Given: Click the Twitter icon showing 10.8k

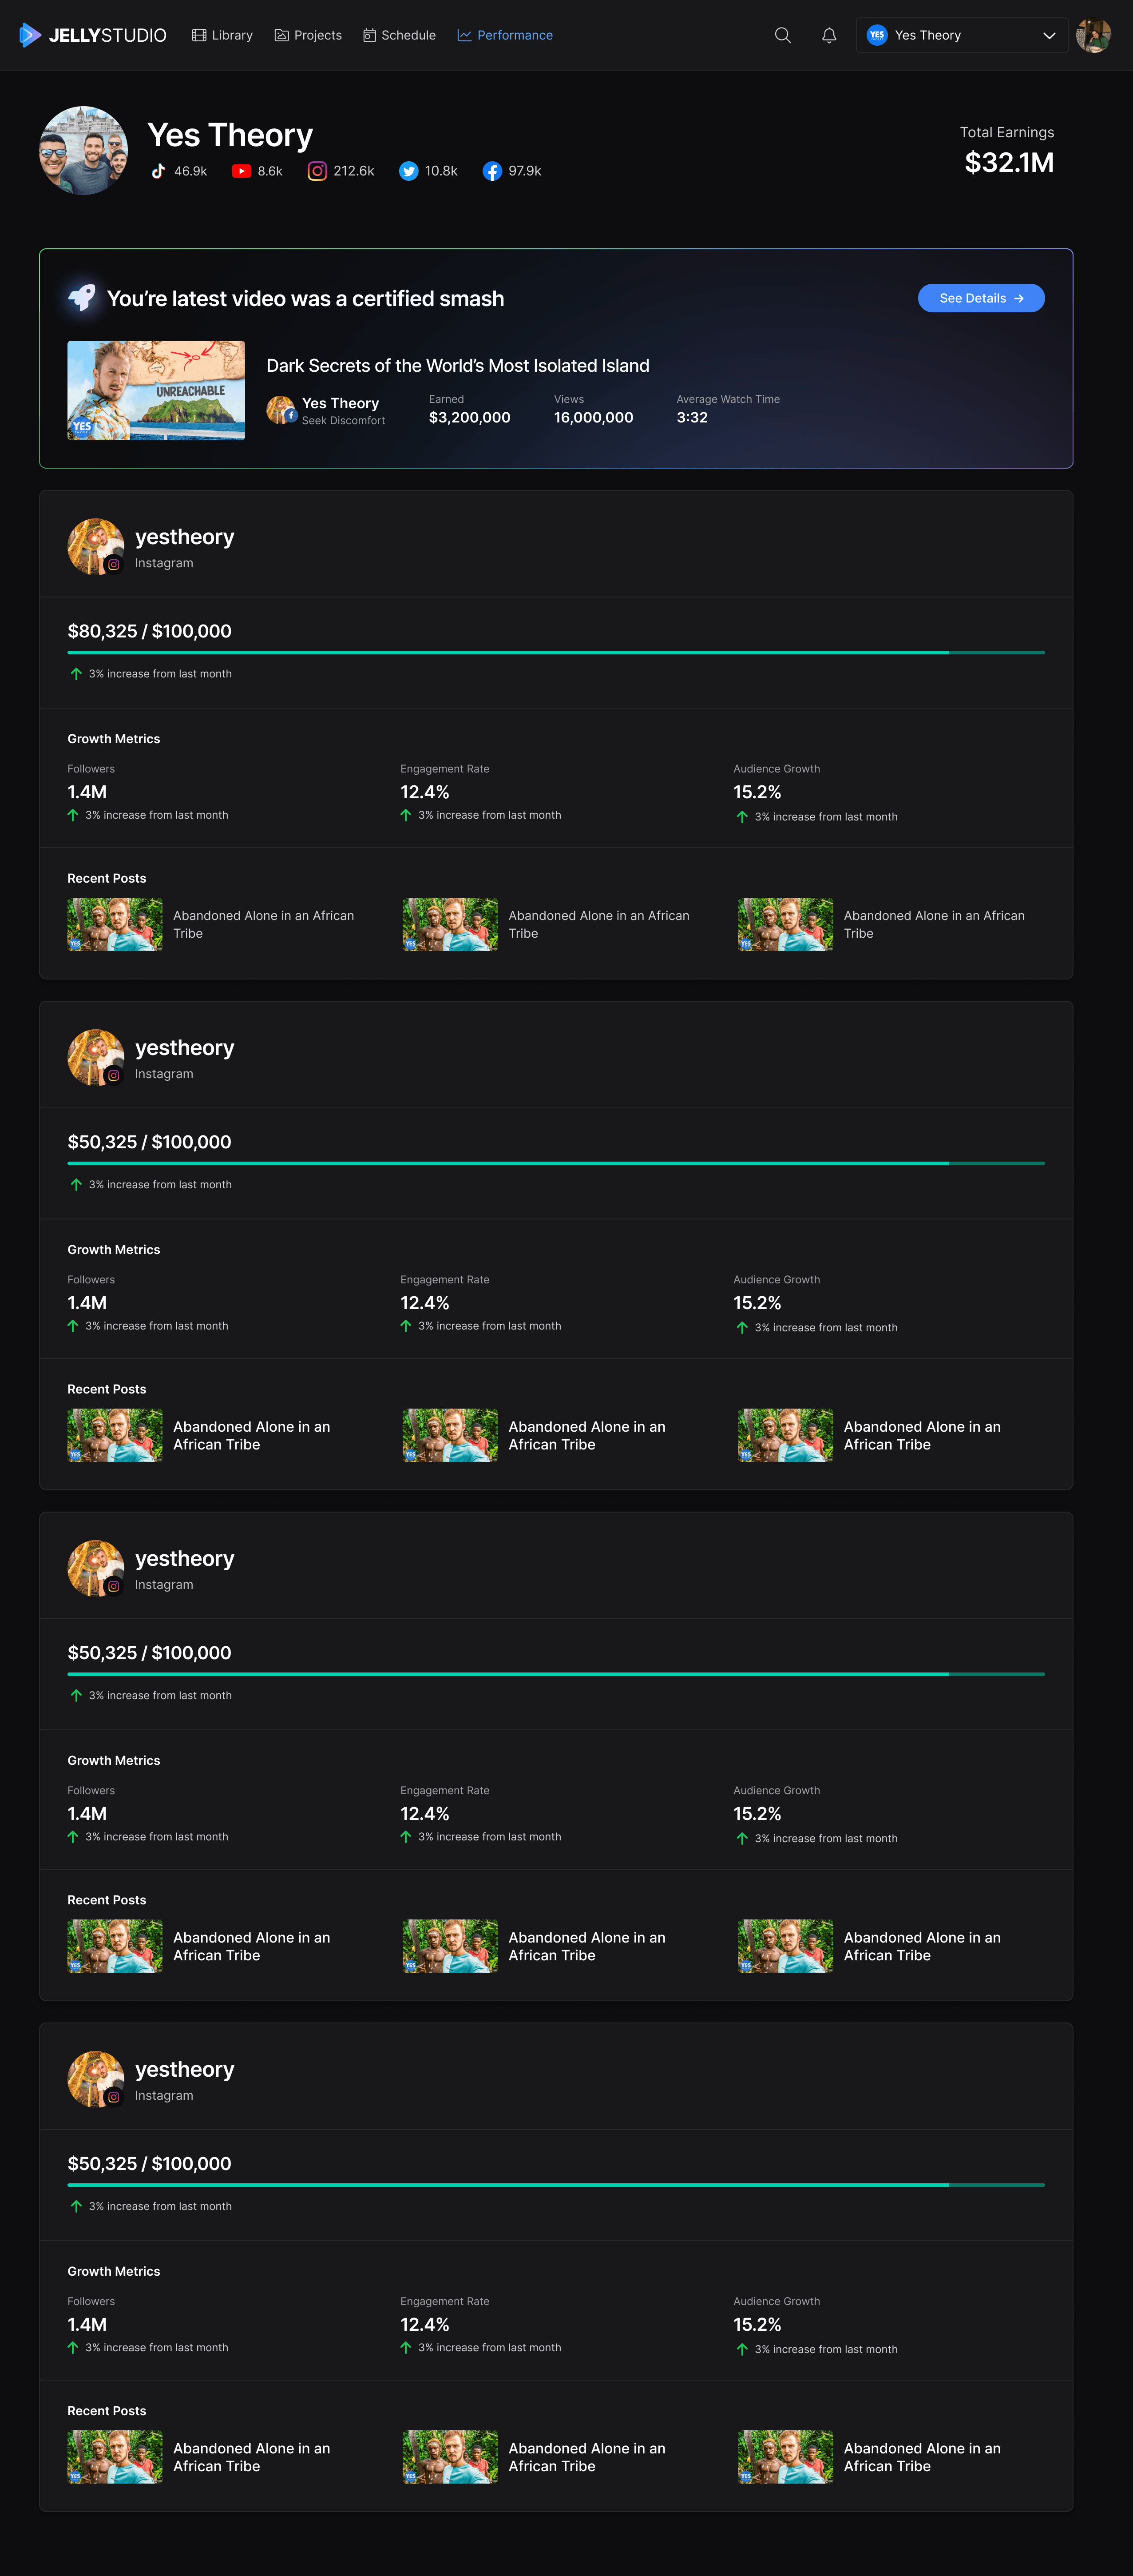Looking at the screenshot, I should (x=408, y=171).
